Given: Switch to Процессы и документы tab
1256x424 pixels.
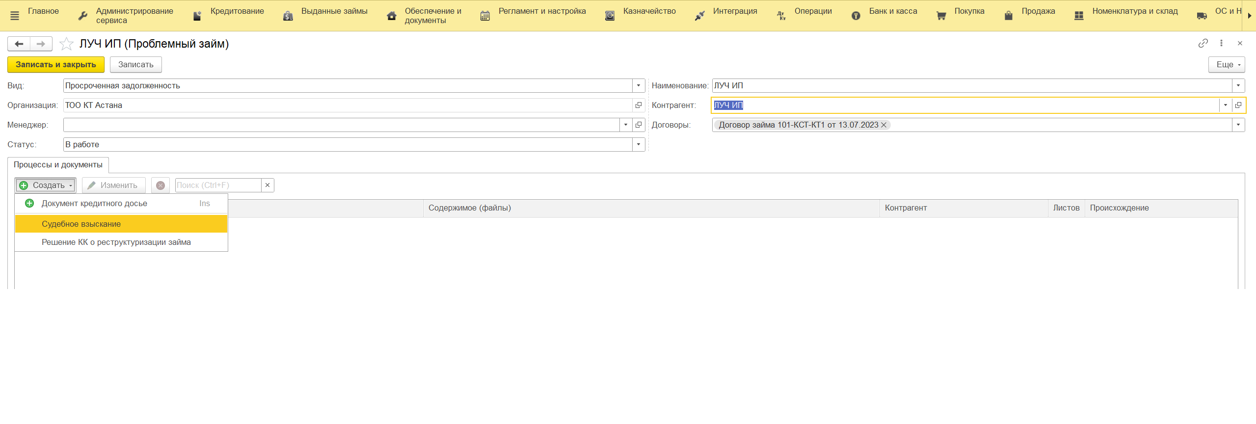Looking at the screenshot, I should (x=58, y=165).
